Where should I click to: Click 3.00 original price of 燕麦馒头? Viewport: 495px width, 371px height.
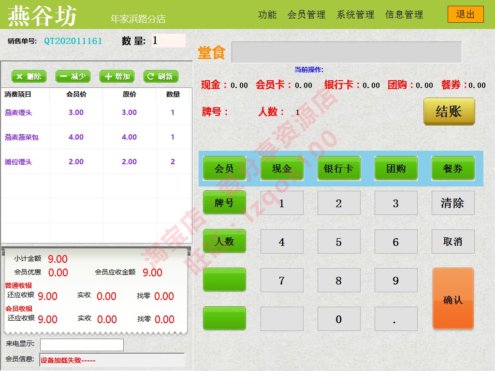(129, 112)
